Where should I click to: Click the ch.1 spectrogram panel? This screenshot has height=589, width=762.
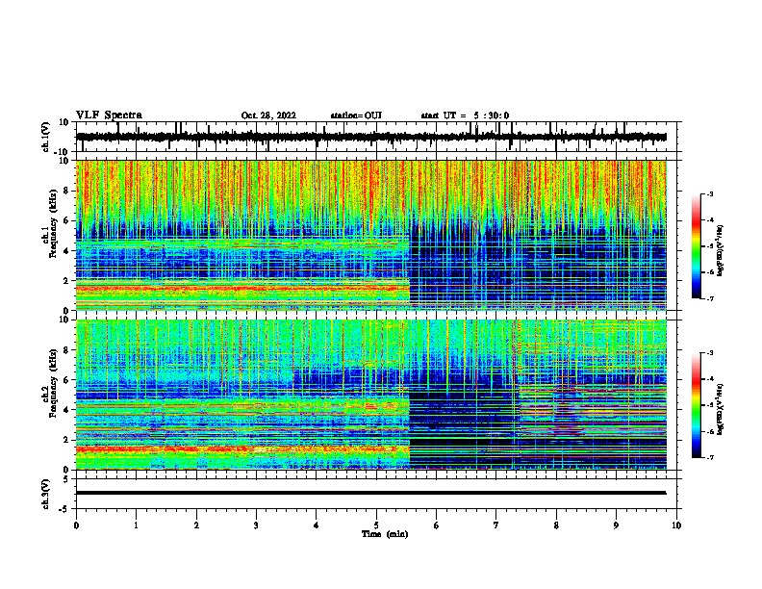coord(371,235)
